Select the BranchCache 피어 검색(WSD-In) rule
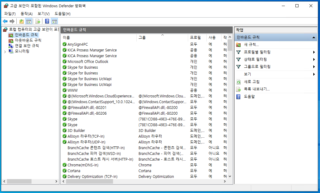The image size is (320, 193). pyautogui.click(x=94, y=153)
